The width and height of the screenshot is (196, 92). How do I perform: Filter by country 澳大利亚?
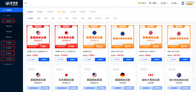98,18
